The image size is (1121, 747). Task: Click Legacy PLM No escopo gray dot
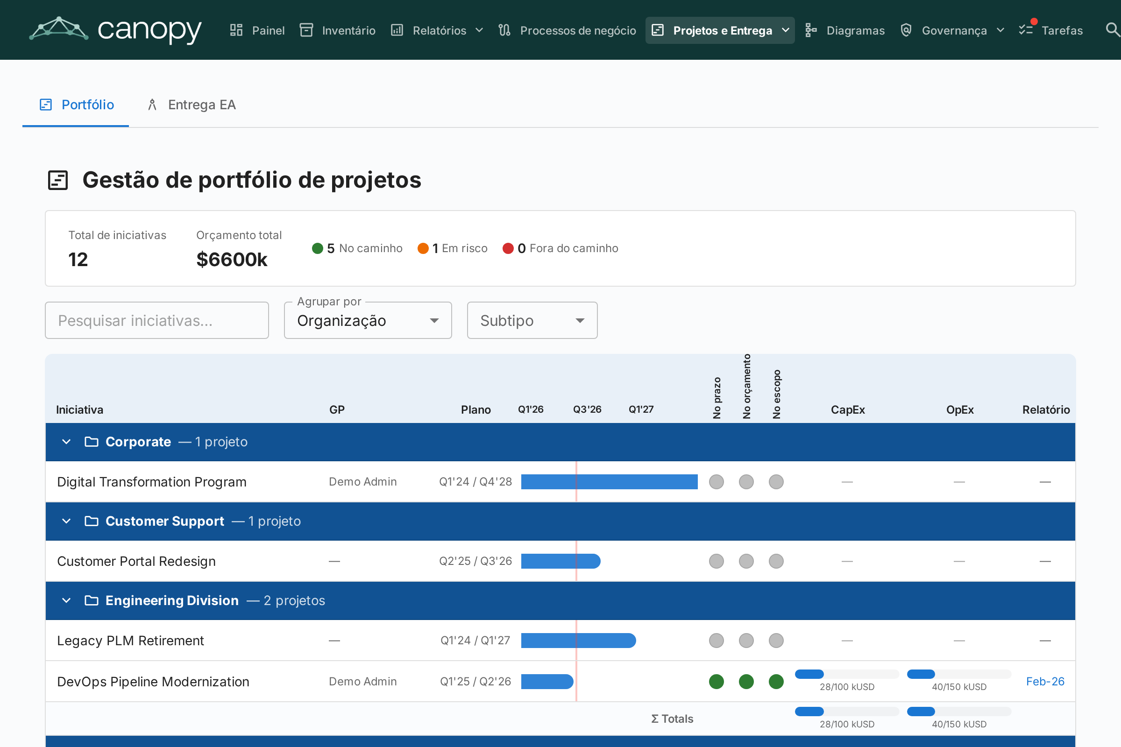(x=776, y=640)
